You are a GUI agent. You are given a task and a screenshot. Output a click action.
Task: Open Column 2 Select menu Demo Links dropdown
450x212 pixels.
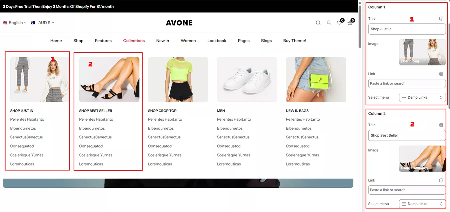[422, 204]
